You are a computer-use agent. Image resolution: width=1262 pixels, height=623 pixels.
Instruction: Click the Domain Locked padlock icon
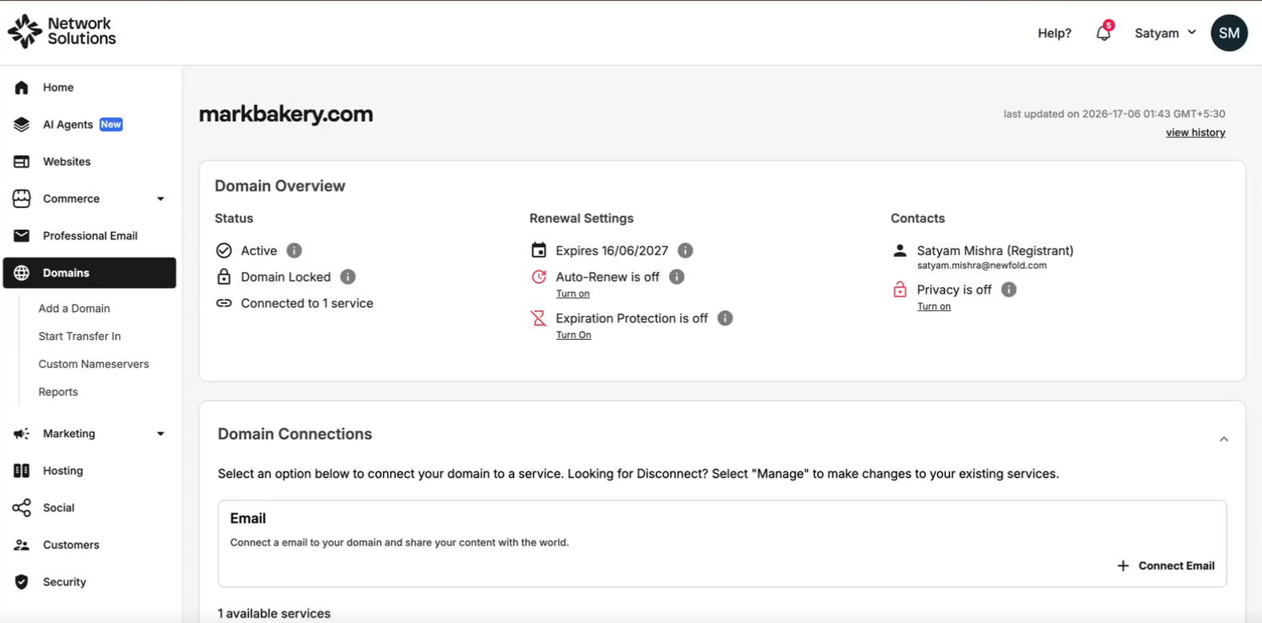tap(224, 277)
